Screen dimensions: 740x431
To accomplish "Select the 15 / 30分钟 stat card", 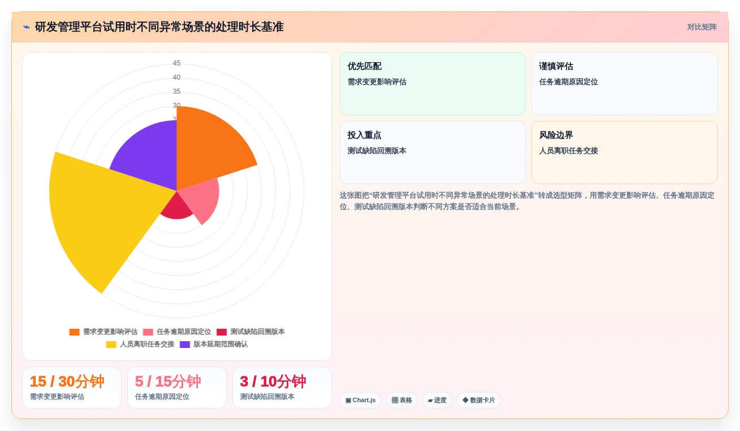I will click(72, 388).
